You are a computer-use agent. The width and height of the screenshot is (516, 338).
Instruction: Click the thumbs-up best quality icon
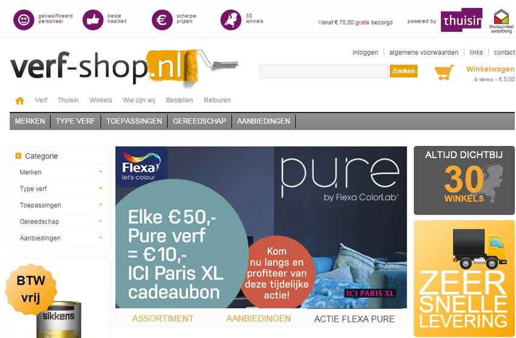pos(93,20)
